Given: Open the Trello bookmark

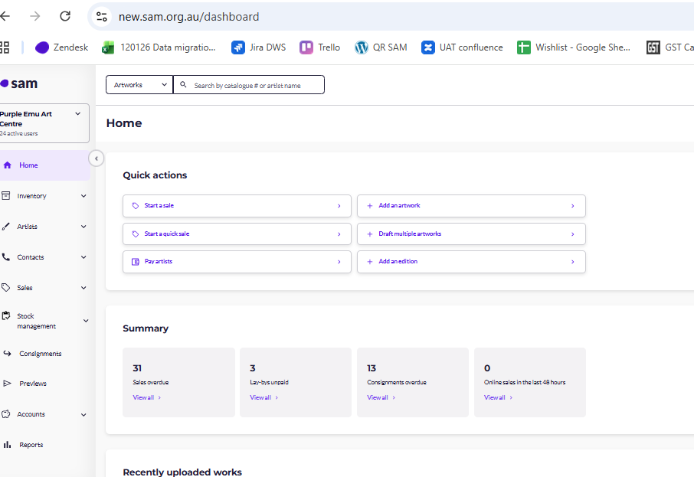Looking at the screenshot, I should click(x=320, y=47).
